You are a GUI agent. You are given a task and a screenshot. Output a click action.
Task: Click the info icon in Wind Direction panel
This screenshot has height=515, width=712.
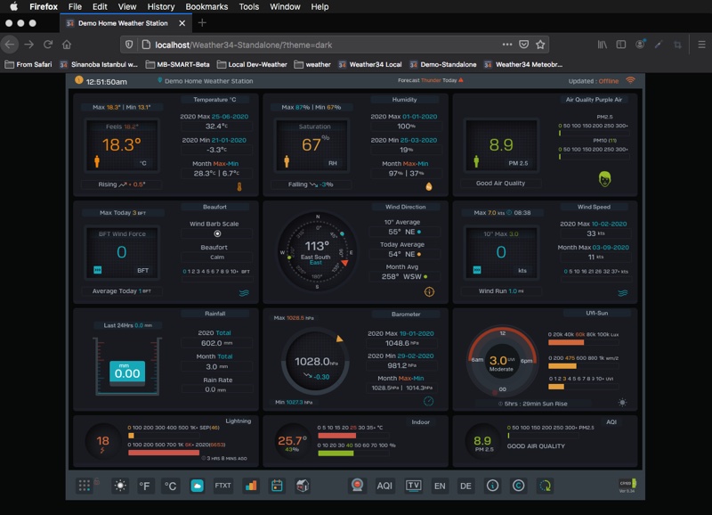click(429, 292)
